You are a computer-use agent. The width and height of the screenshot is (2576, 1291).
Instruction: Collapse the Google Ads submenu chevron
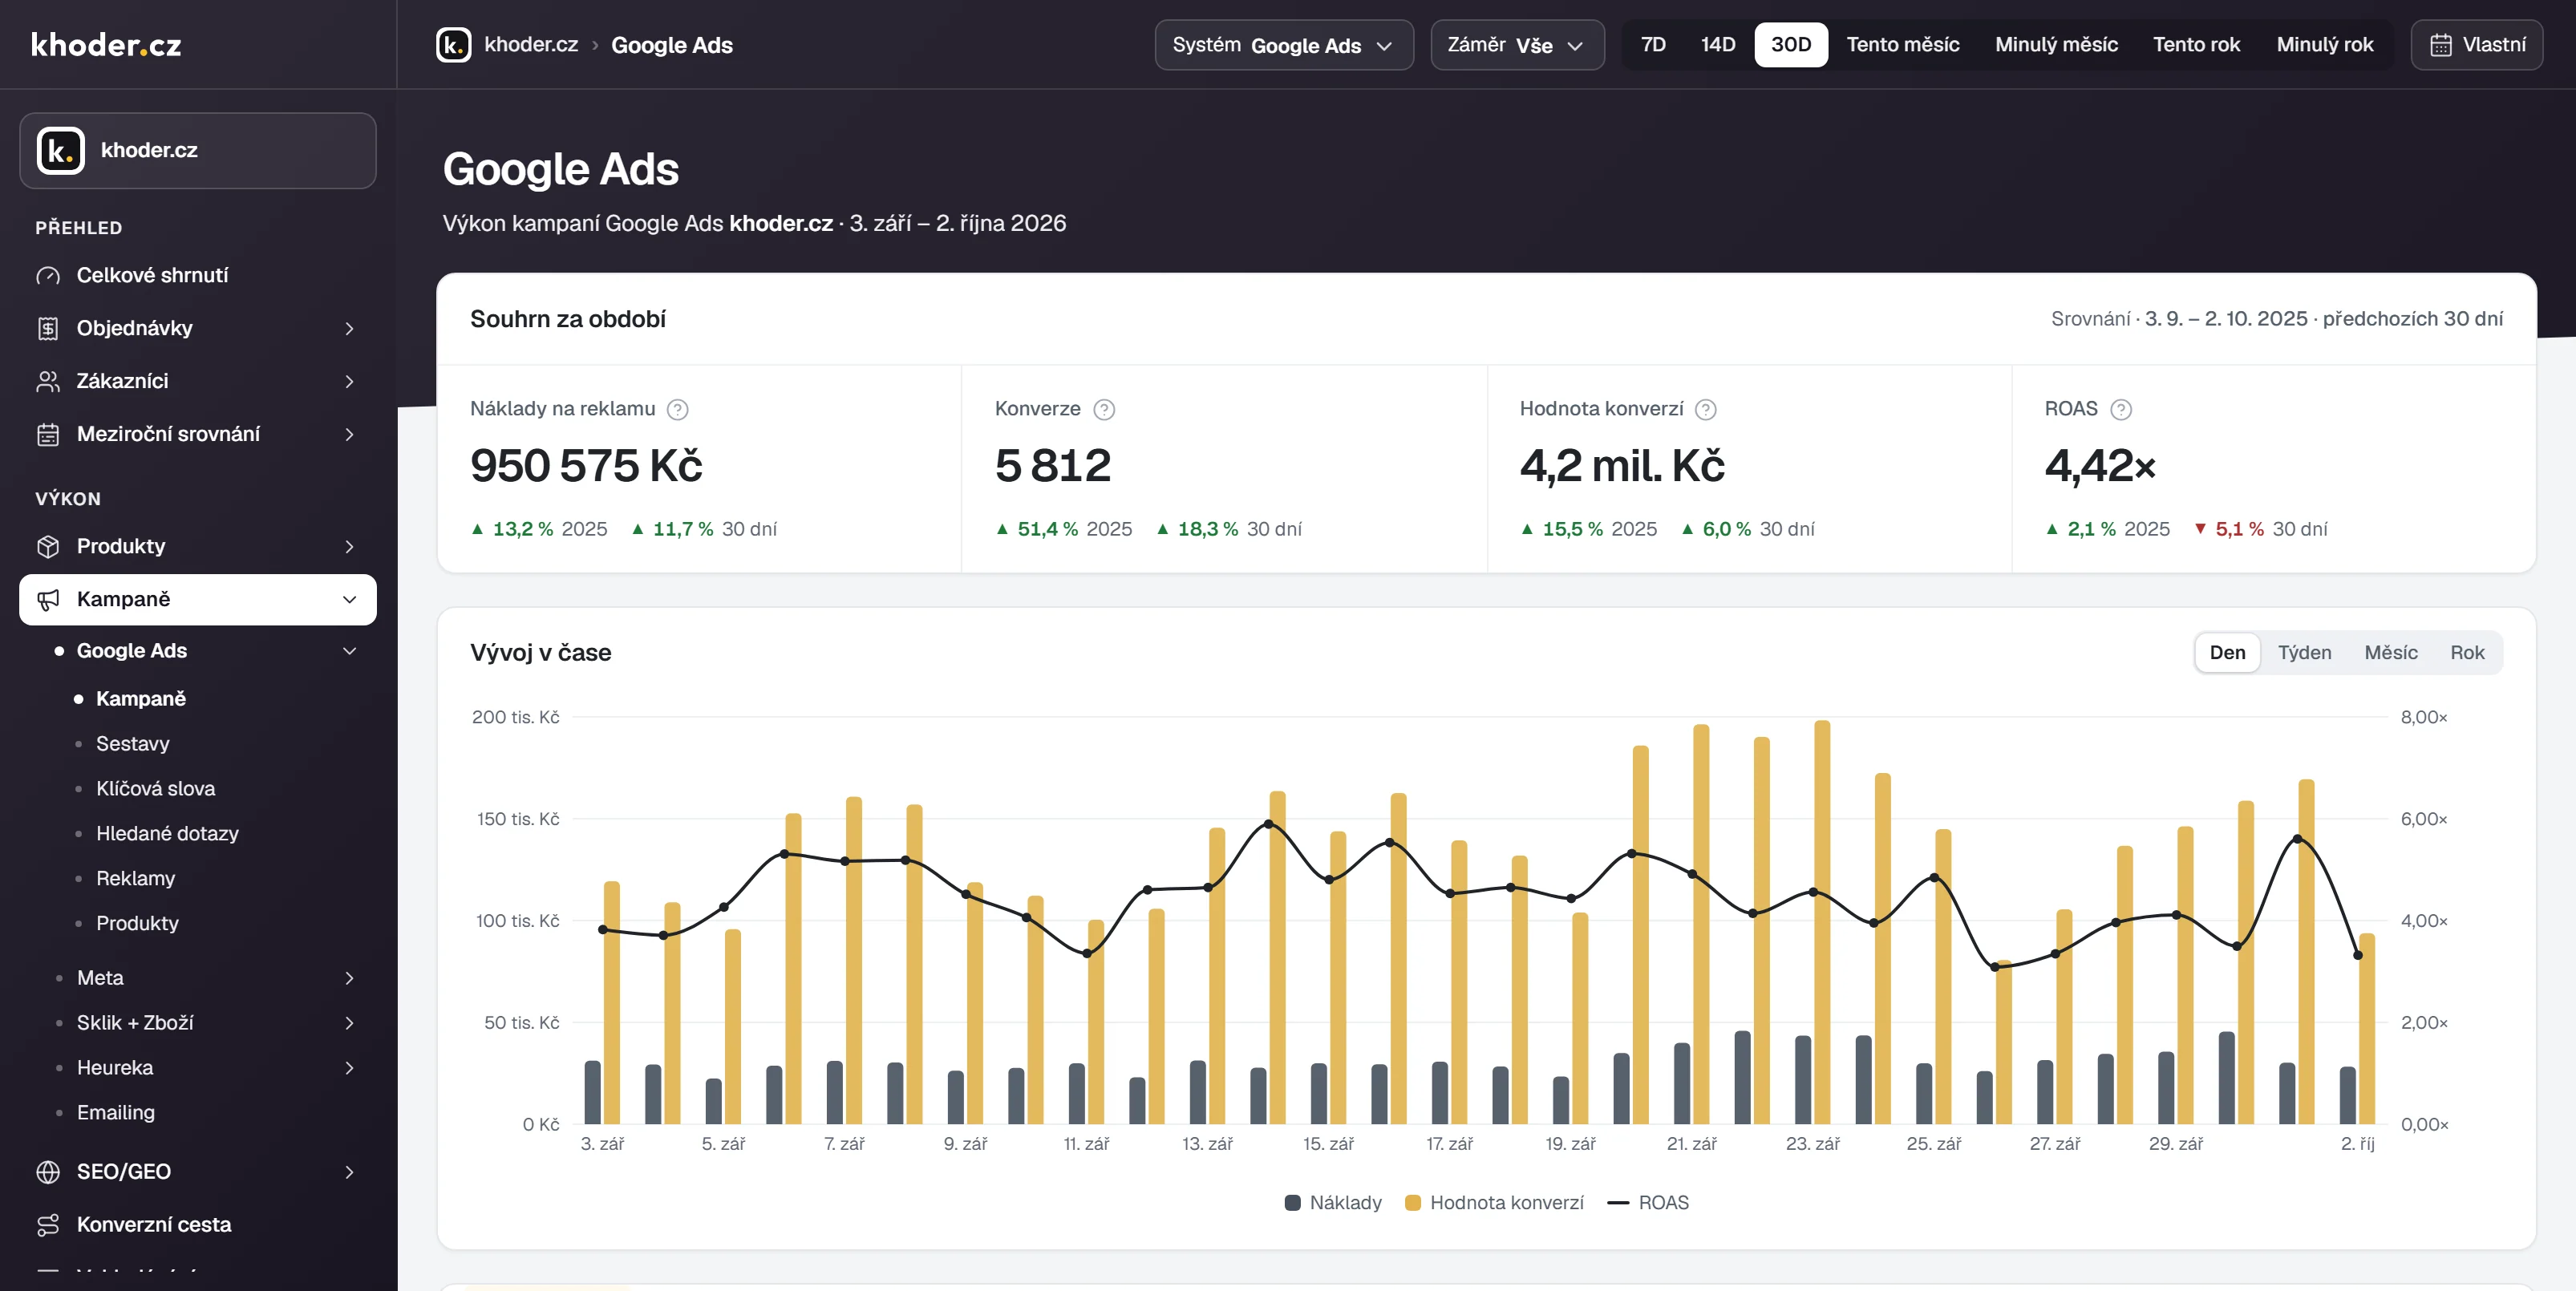[x=349, y=651]
